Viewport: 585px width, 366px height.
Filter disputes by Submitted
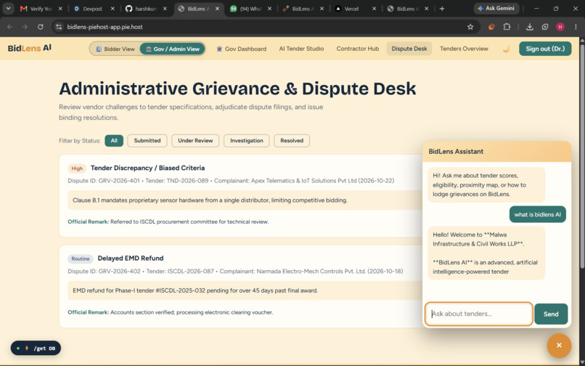[147, 141]
